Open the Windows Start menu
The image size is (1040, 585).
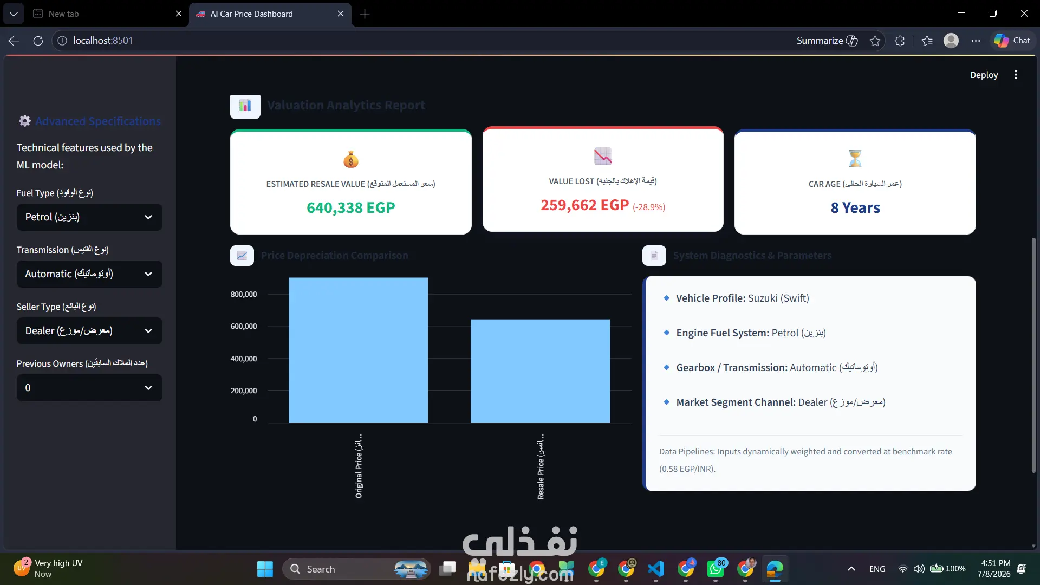click(265, 569)
